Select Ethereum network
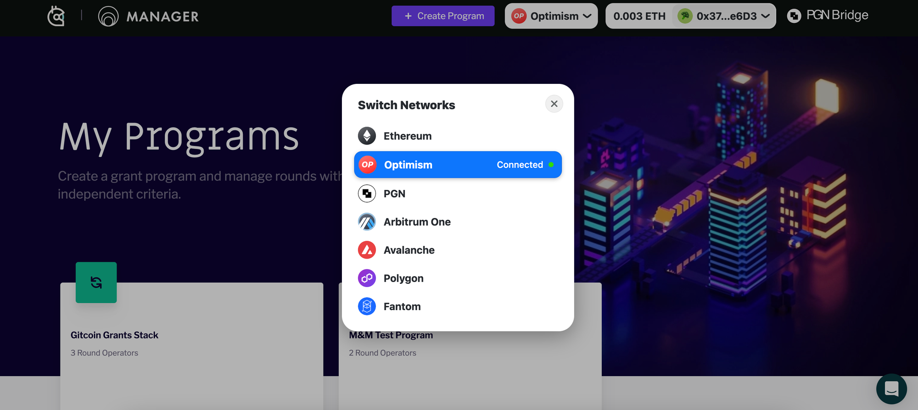 [458, 136]
